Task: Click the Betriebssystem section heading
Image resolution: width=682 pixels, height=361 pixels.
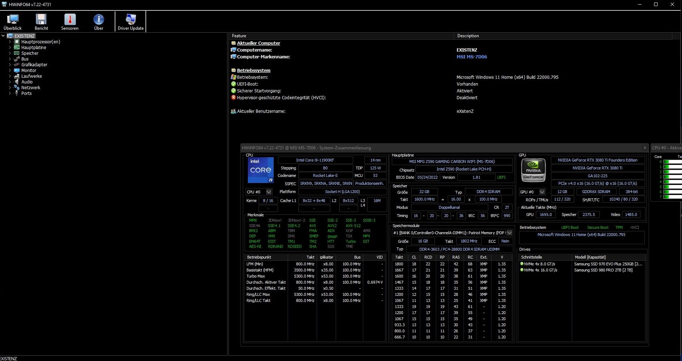Action: pos(254,71)
